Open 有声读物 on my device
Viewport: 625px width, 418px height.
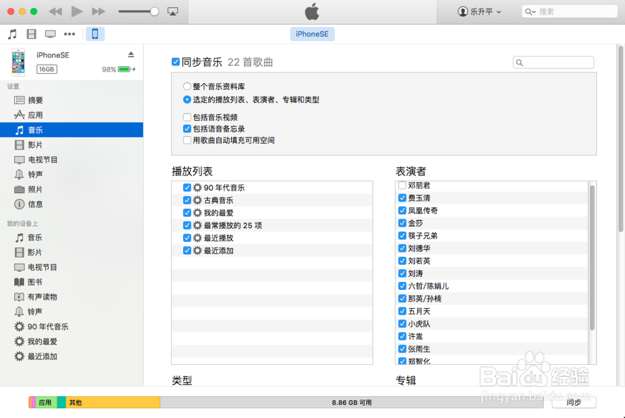72,297
